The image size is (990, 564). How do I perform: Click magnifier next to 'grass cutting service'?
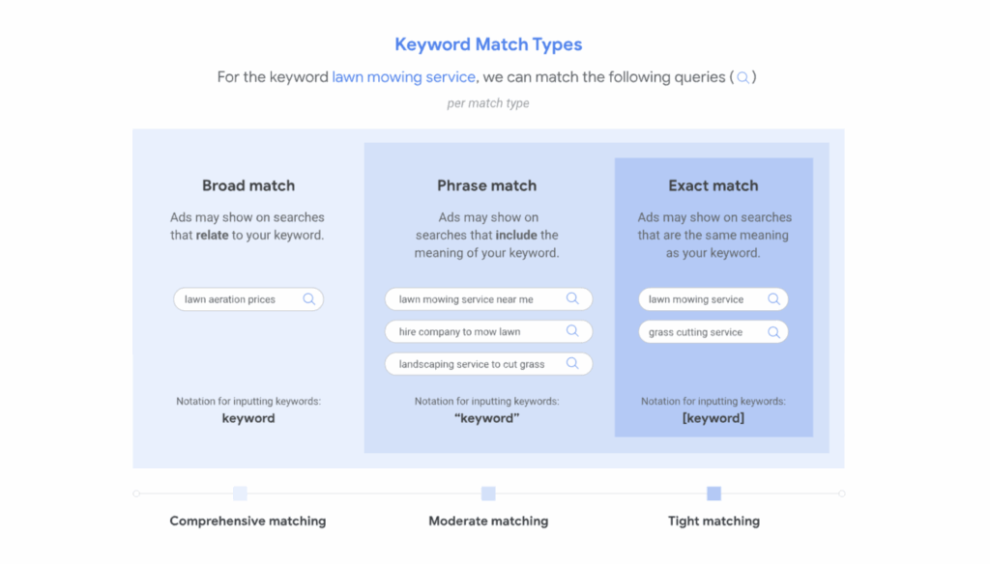773,332
